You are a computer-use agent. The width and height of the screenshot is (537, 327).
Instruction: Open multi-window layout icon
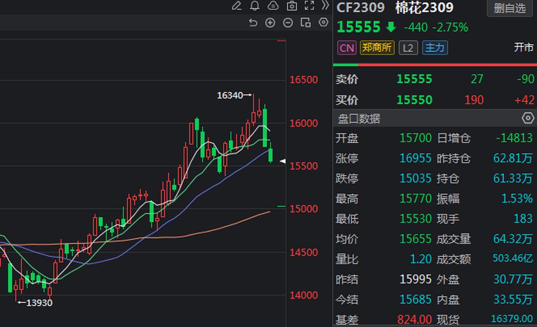(x=305, y=23)
